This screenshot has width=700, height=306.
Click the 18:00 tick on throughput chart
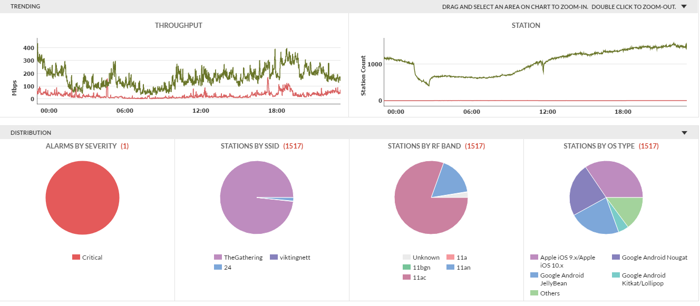click(x=277, y=111)
